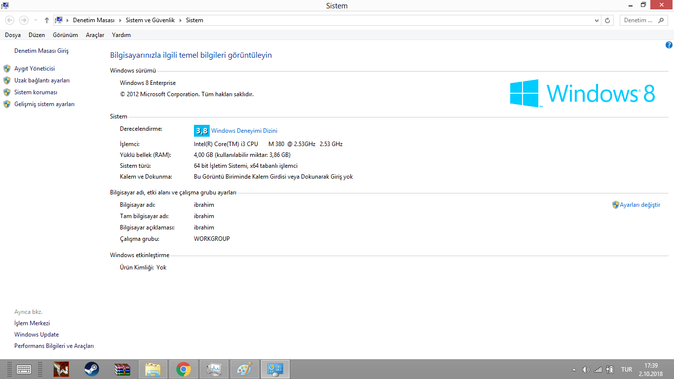Click the shield icon beside Uzak bağlantı ayarları
Viewport: 674px width, 379px height.
click(x=7, y=80)
